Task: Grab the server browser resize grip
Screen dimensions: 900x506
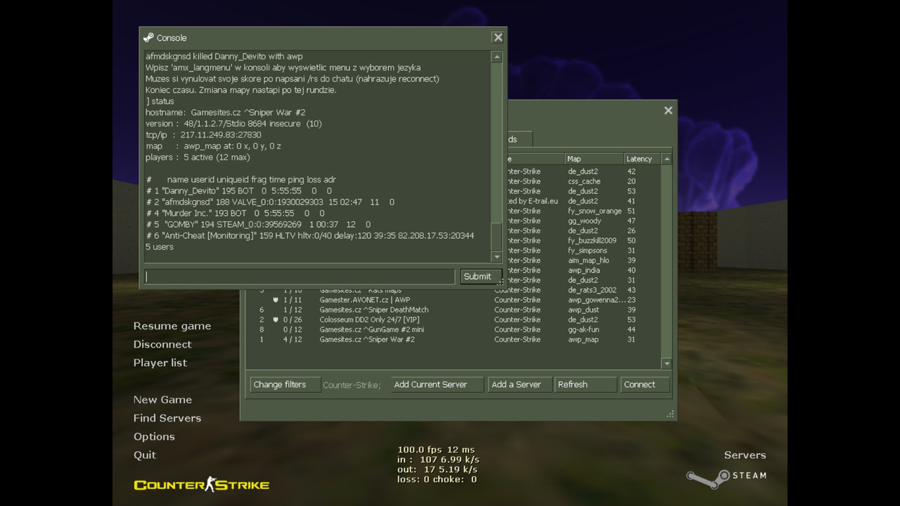Action: pyautogui.click(x=670, y=415)
